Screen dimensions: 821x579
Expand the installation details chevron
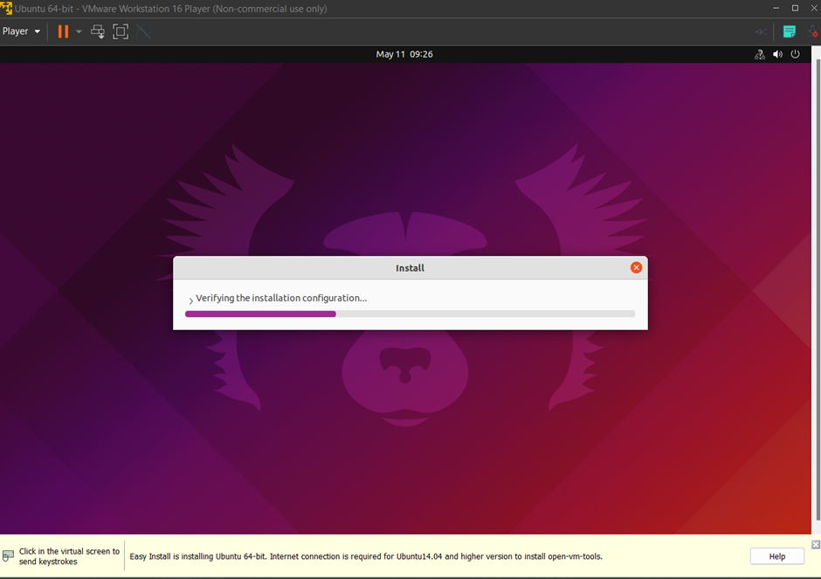point(190,300)
